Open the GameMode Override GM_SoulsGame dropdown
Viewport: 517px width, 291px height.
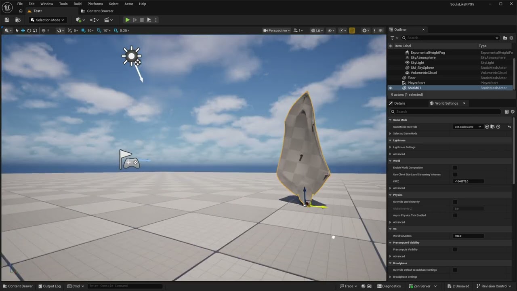point(468,127)
